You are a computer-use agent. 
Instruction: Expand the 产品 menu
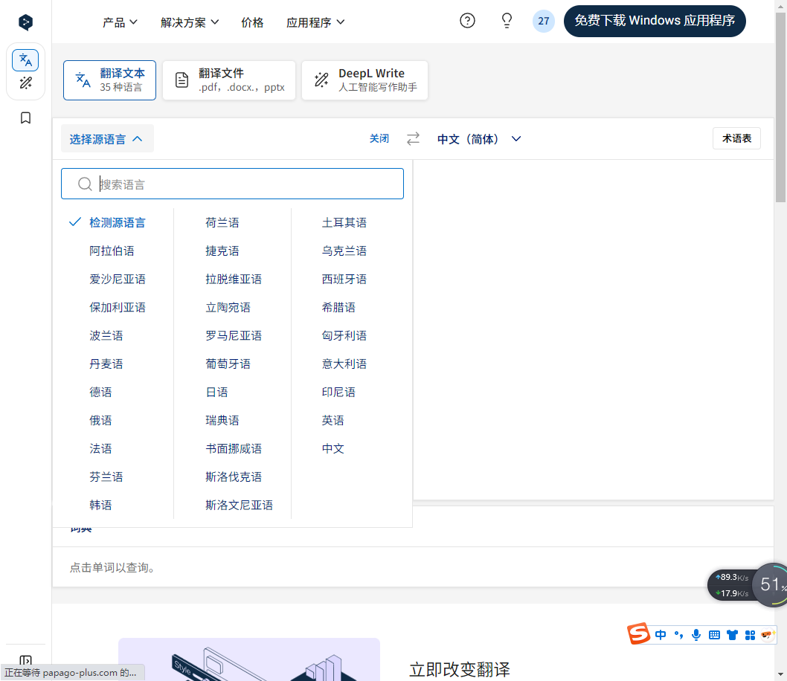(120, 22)
